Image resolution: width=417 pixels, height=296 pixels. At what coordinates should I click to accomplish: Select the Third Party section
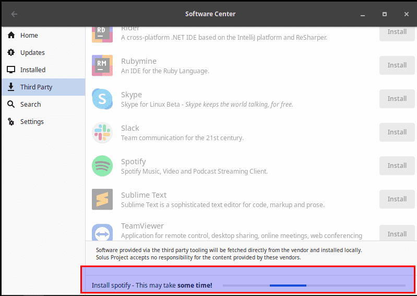point(43,87)
